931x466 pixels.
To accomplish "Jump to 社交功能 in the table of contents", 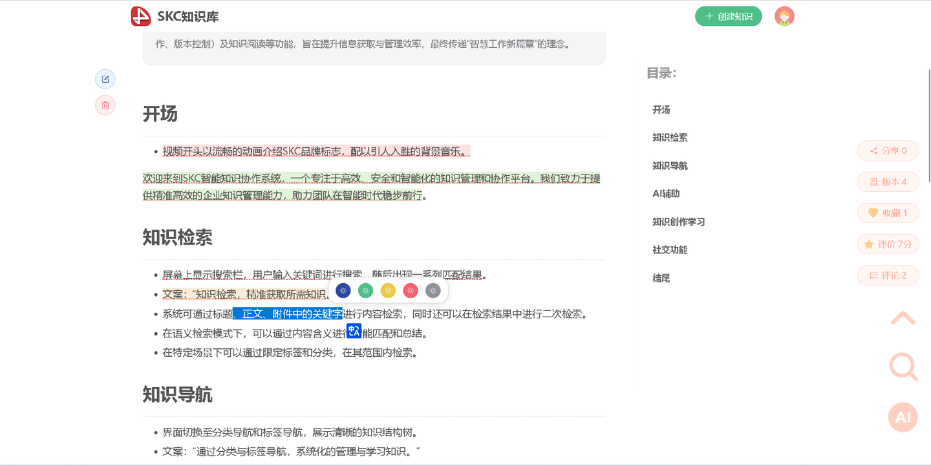I will coord(670,249).
